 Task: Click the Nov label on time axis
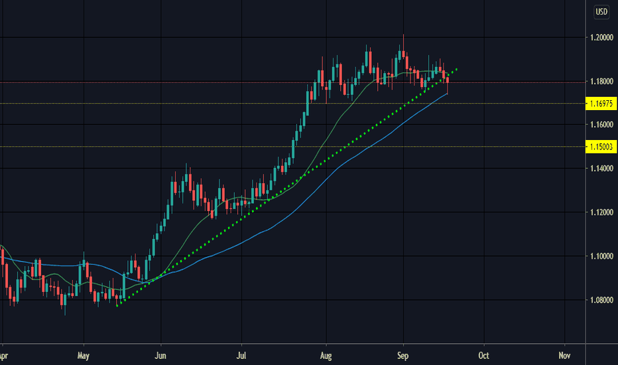coord(564,356)
